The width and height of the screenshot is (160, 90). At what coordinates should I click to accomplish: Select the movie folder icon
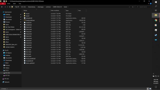pos(24,13)
